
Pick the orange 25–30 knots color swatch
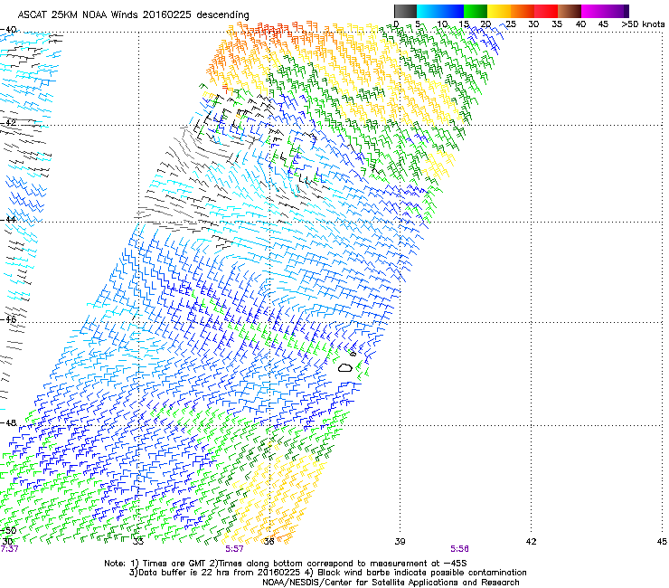tap(523, 11)
